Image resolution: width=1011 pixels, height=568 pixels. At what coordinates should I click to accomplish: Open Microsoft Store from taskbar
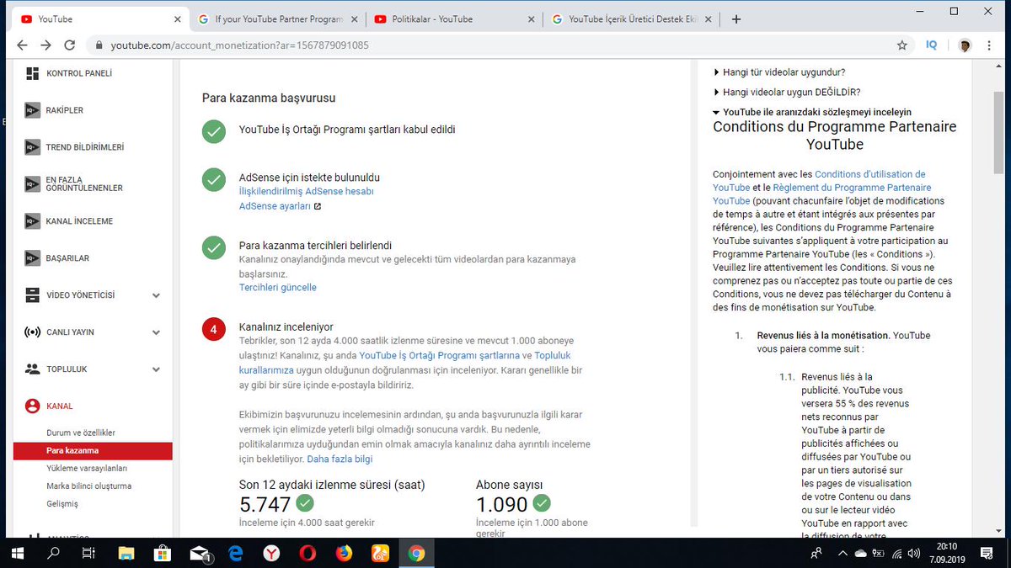point(163,553)
